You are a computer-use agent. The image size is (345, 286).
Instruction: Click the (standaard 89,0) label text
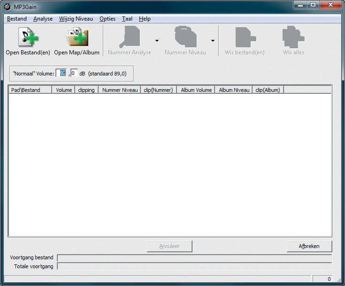[107, 74]
